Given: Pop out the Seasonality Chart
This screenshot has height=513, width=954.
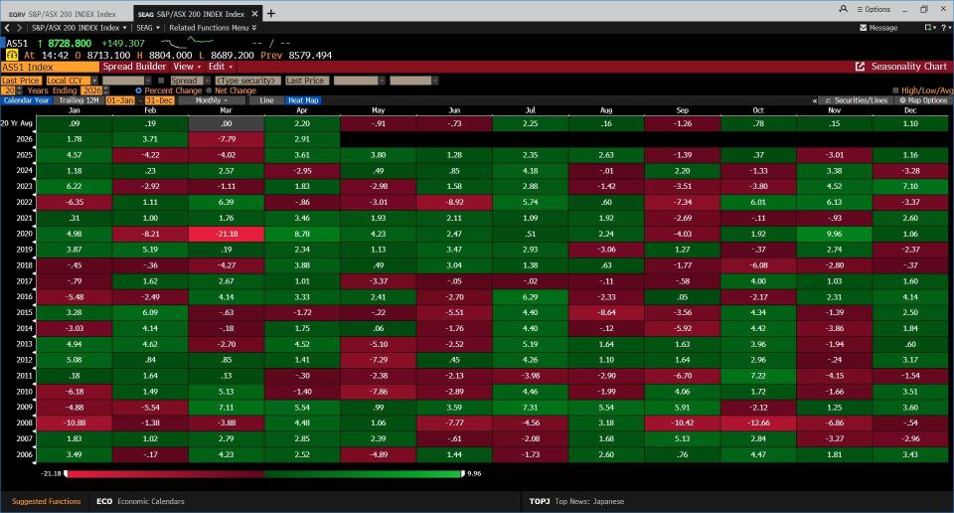Looking at the screenshot, I should [860, 67].
